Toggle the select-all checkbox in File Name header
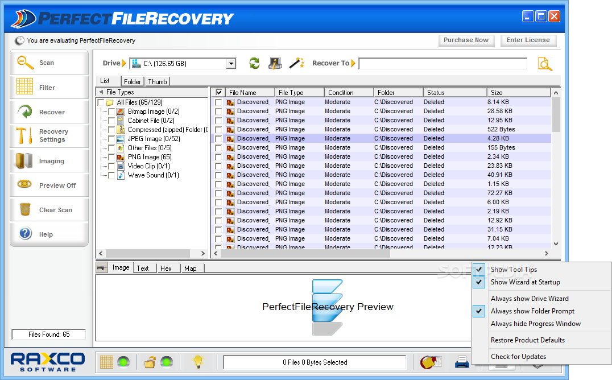 point(219,93)
